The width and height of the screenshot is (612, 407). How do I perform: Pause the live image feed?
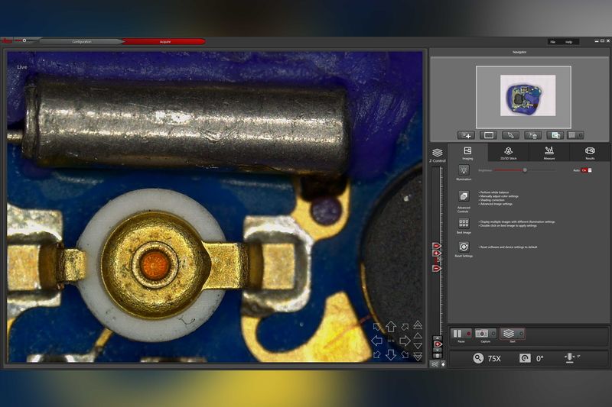(x=457, y=334)
